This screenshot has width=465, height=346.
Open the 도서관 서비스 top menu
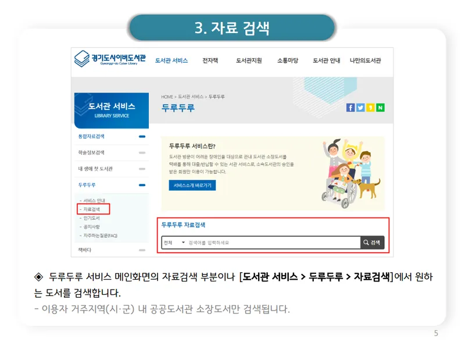pyautogui.click(x=171, y=60)
